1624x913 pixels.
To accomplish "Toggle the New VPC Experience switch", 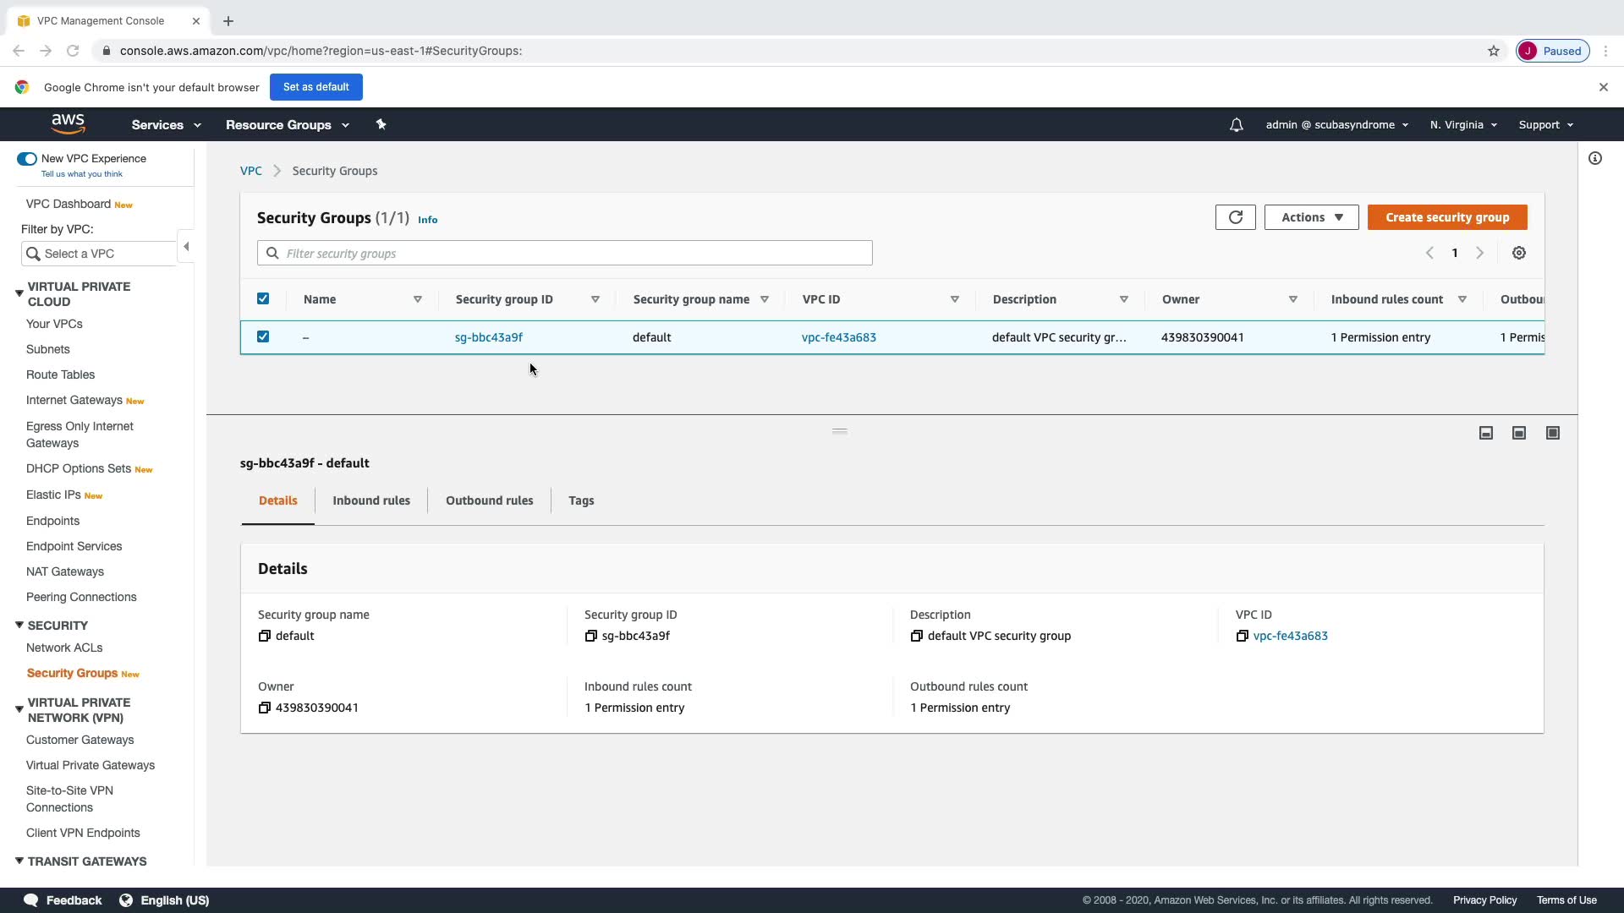I will pos(27,159).
